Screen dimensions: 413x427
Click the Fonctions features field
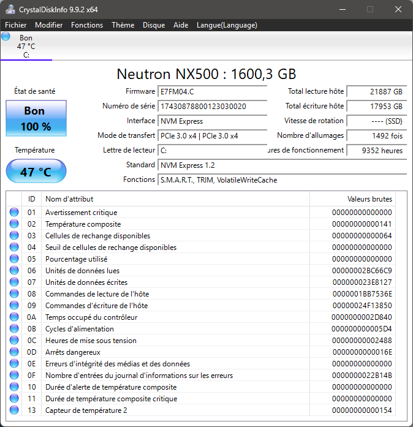[282, 179]
